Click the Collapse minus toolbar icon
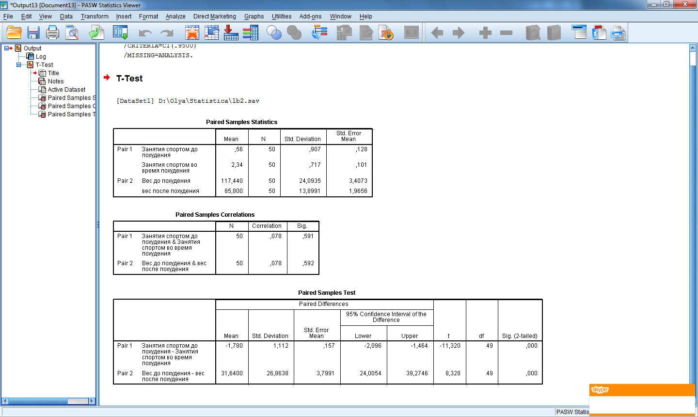 pyautogui.click(x=506, y=33)
